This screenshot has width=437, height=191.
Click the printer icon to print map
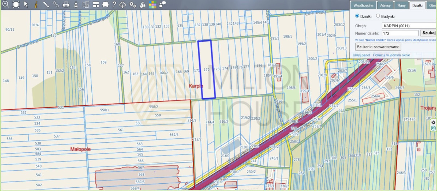(66, 4)
